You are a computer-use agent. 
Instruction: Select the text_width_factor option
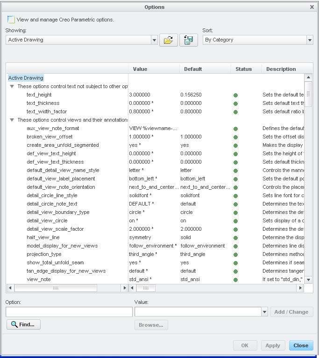(47, 112)
